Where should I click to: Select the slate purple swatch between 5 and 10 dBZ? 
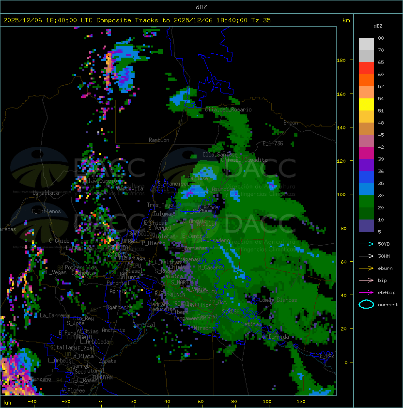366,226
